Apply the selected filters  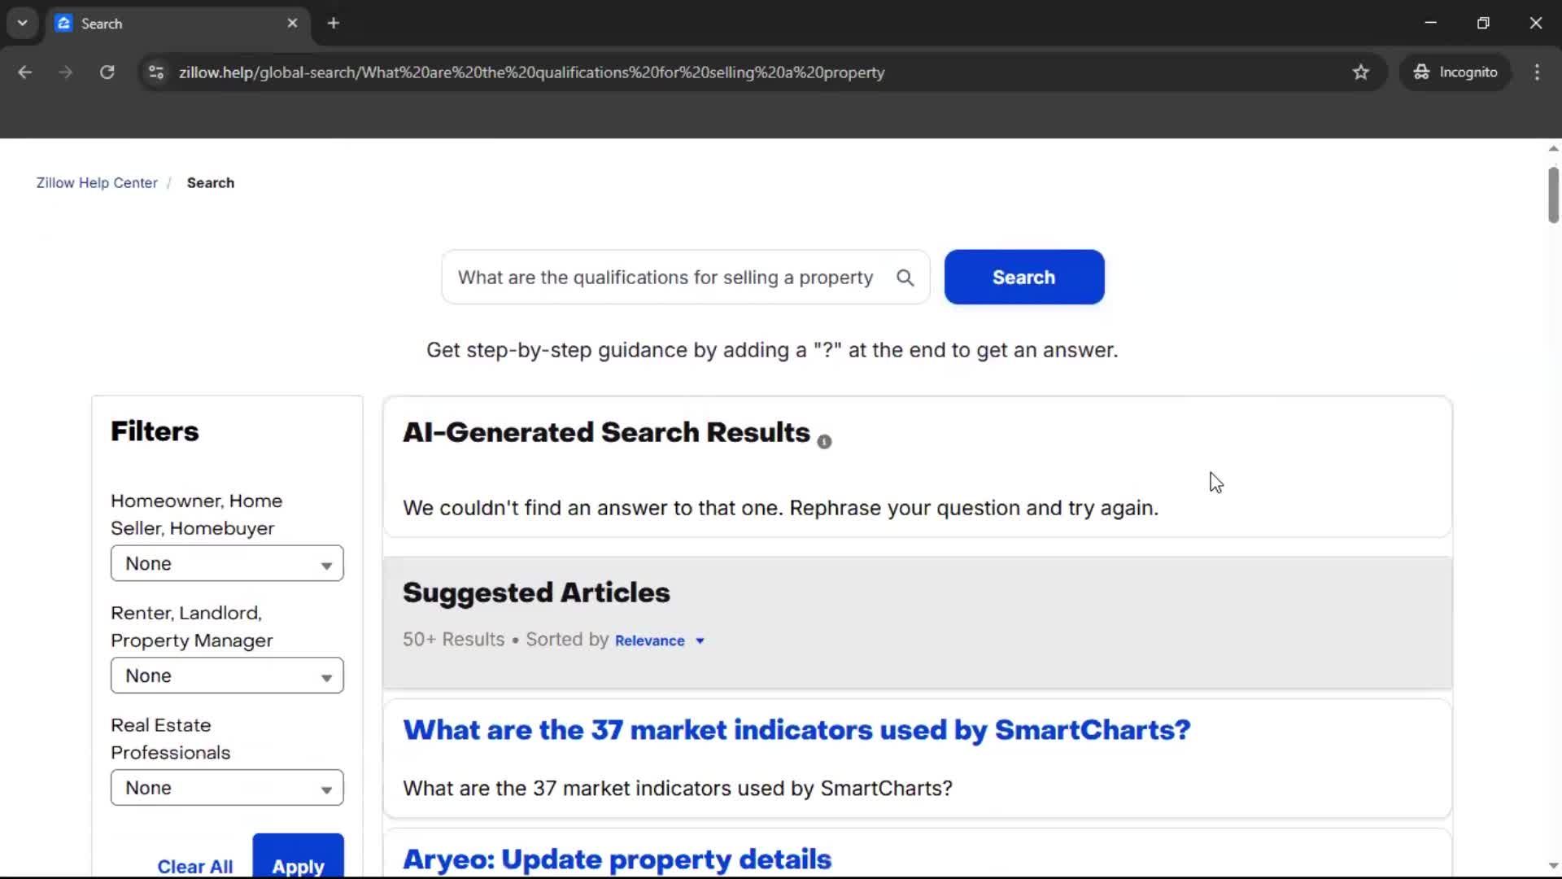point(298,865)
